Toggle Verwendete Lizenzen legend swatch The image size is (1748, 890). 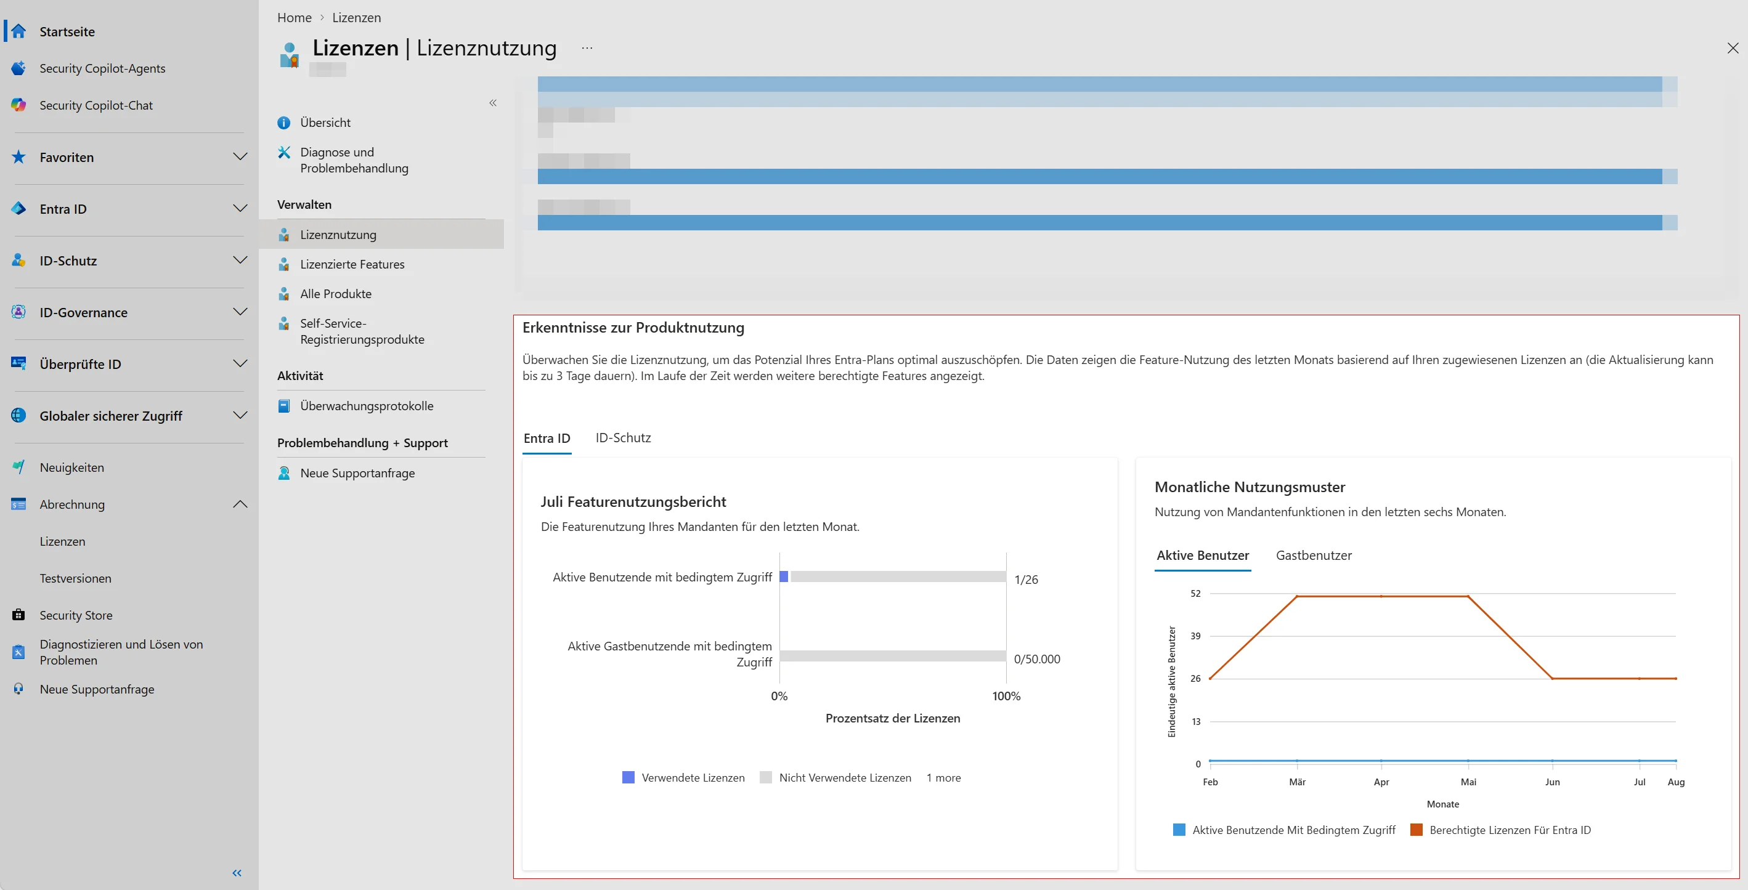coord(628,777)
